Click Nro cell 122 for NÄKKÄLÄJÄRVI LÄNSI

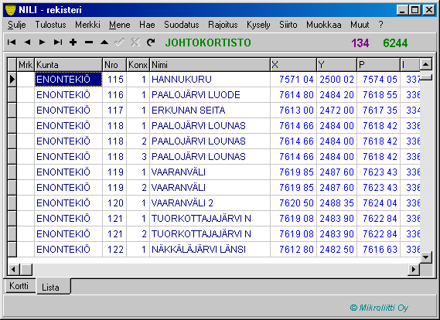pyautogui.click(x=114, y=250)
